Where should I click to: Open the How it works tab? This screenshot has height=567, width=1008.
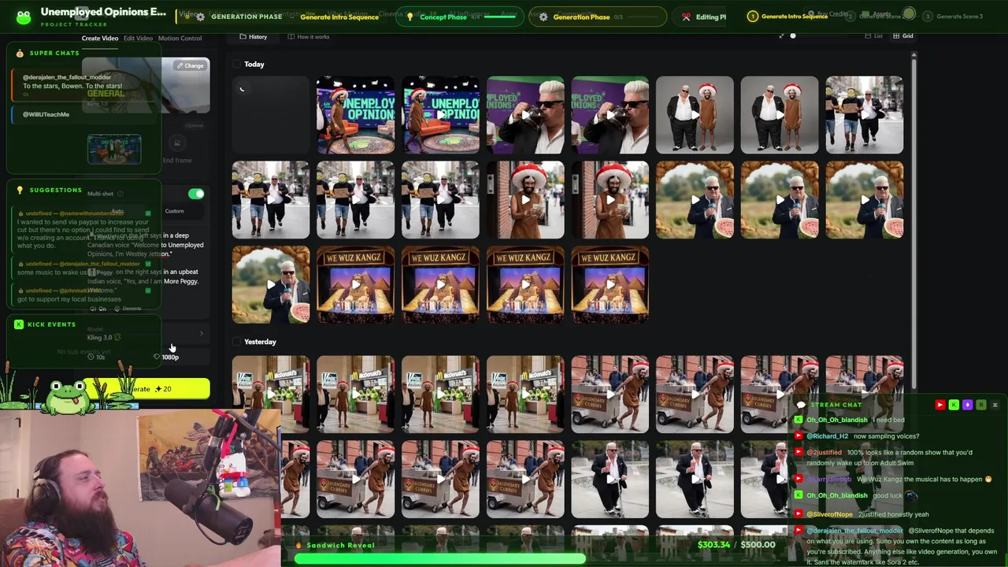[309, 37]
